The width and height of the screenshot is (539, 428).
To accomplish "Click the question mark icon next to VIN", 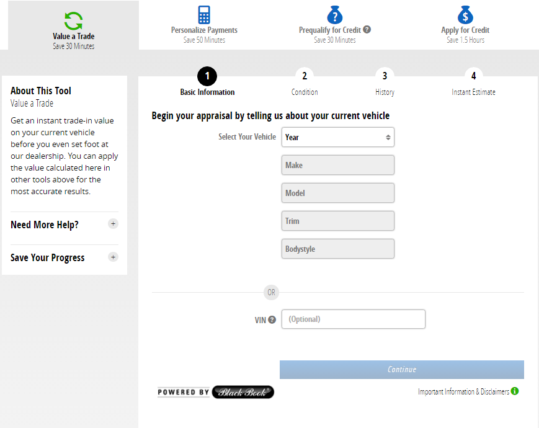I will [x=272, y=320].
